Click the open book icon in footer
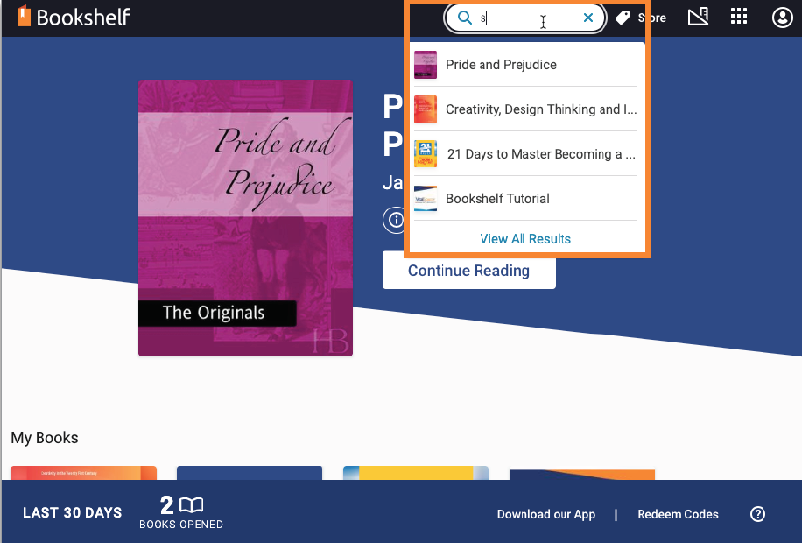Screen dimensions: 802x543 [x=191, y=505]
